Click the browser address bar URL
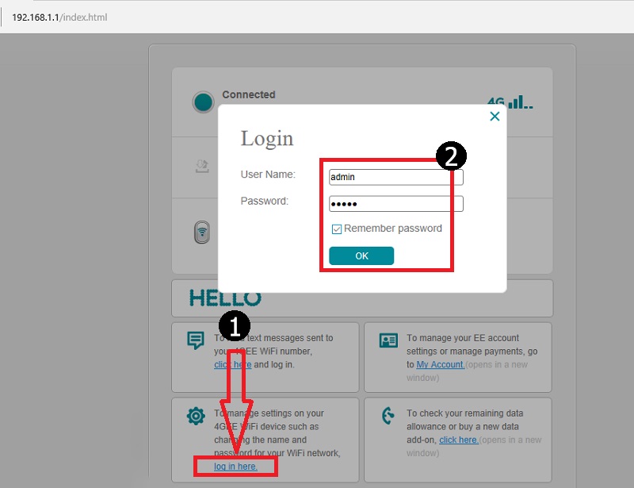The image size is (634, 488). [59, 17]
